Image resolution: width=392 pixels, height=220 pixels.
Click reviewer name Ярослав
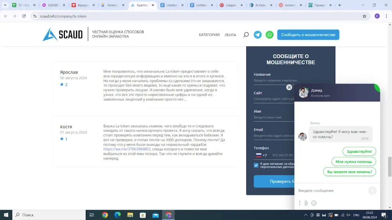[x=69, y=72]
